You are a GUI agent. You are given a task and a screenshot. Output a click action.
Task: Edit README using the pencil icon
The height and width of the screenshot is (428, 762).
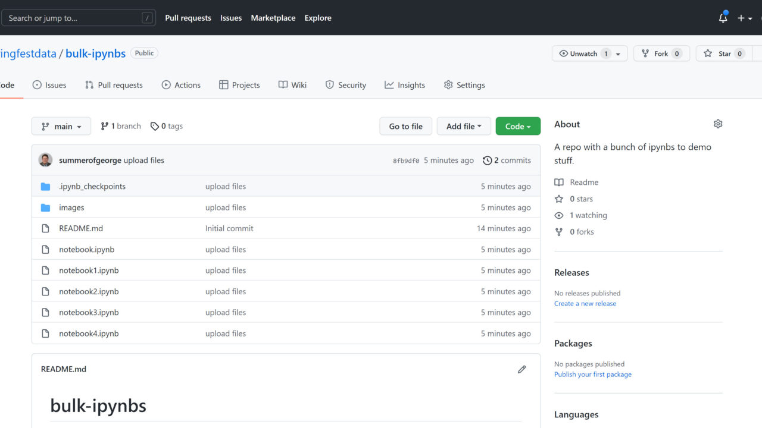(521, 369)
